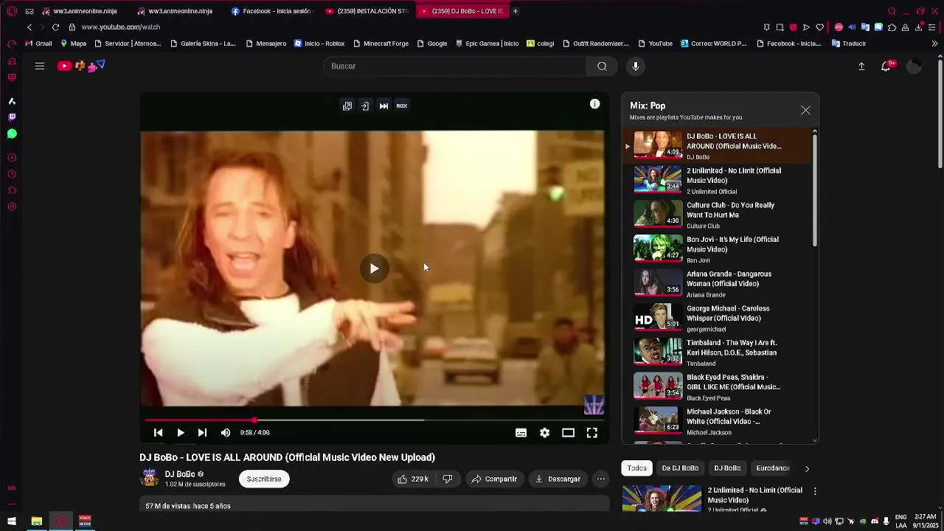Open the YouTube guide hamburger menu
Viewport: 944px width, 531px height.
click(40, 66)
